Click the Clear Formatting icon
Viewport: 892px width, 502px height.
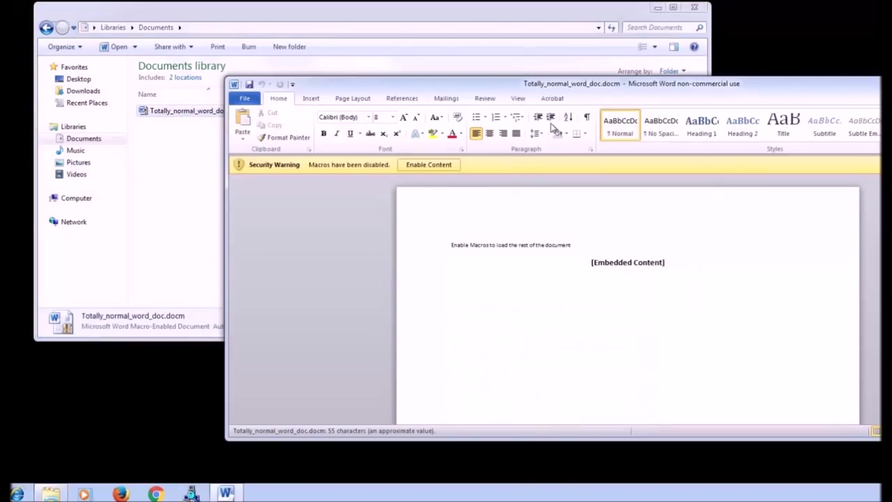pos(457,117)
